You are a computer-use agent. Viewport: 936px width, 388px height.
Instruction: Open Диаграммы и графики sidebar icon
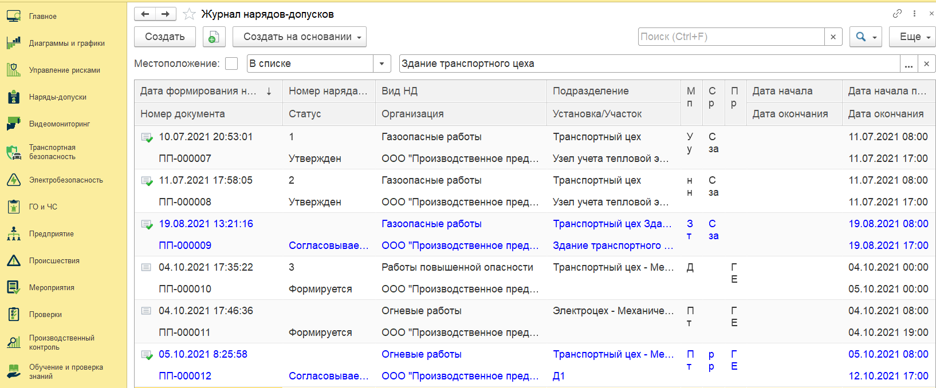(14, 43)
